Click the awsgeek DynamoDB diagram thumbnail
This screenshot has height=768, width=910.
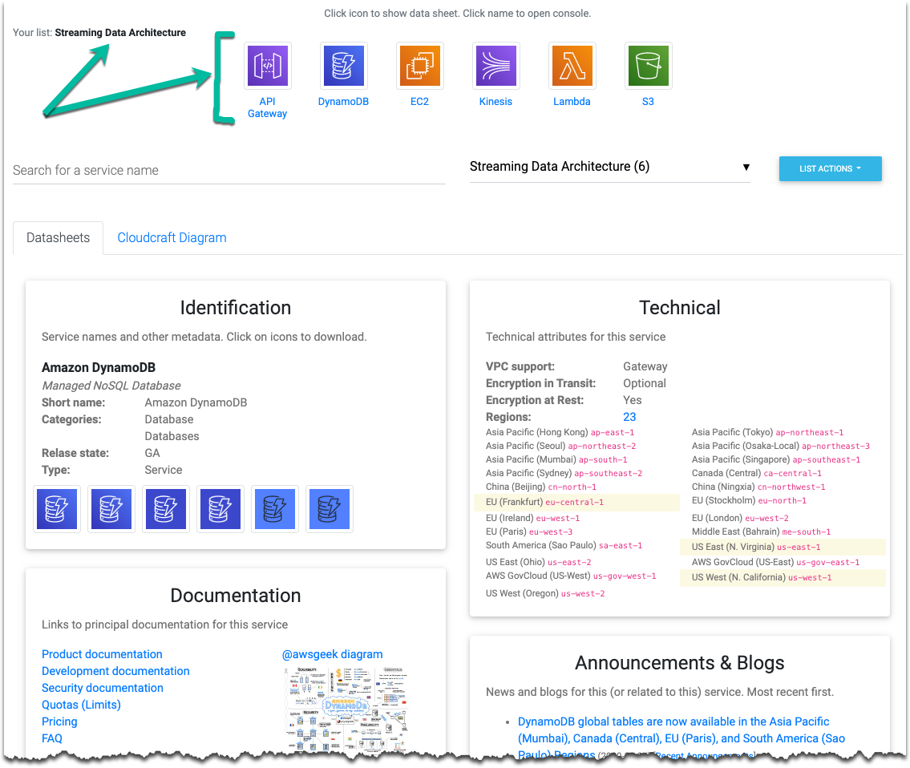pyautogui.click(x=346, y=709)
